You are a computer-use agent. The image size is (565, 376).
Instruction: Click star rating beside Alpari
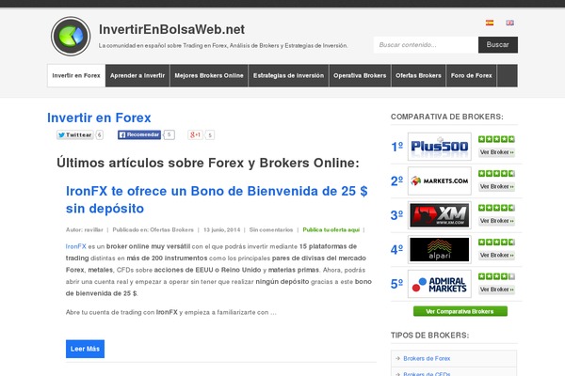pyautogui.click(x=496, y=243)
